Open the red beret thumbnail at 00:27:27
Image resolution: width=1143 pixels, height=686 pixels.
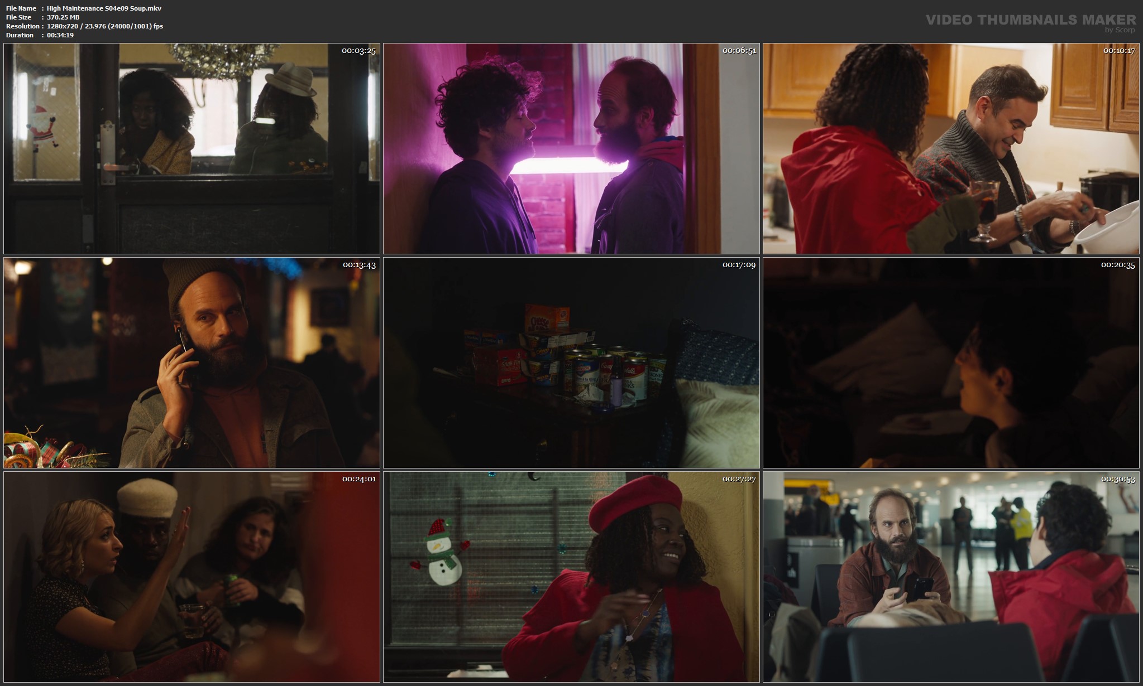click(x=571, y=577)
